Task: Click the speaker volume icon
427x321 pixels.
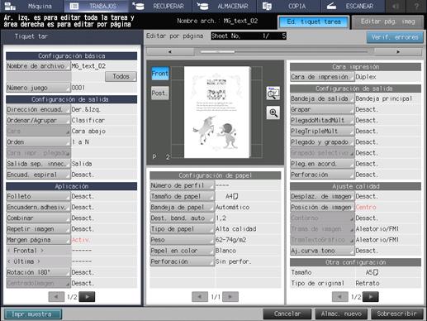Action: [x=396, y=6]
